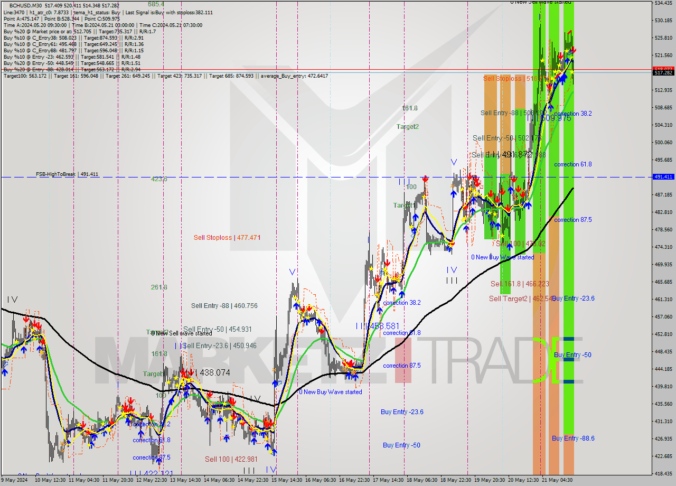The image size is (676, 486).
Task: Click the 423.6 Fibonacci level label
Action: [159, 179]
